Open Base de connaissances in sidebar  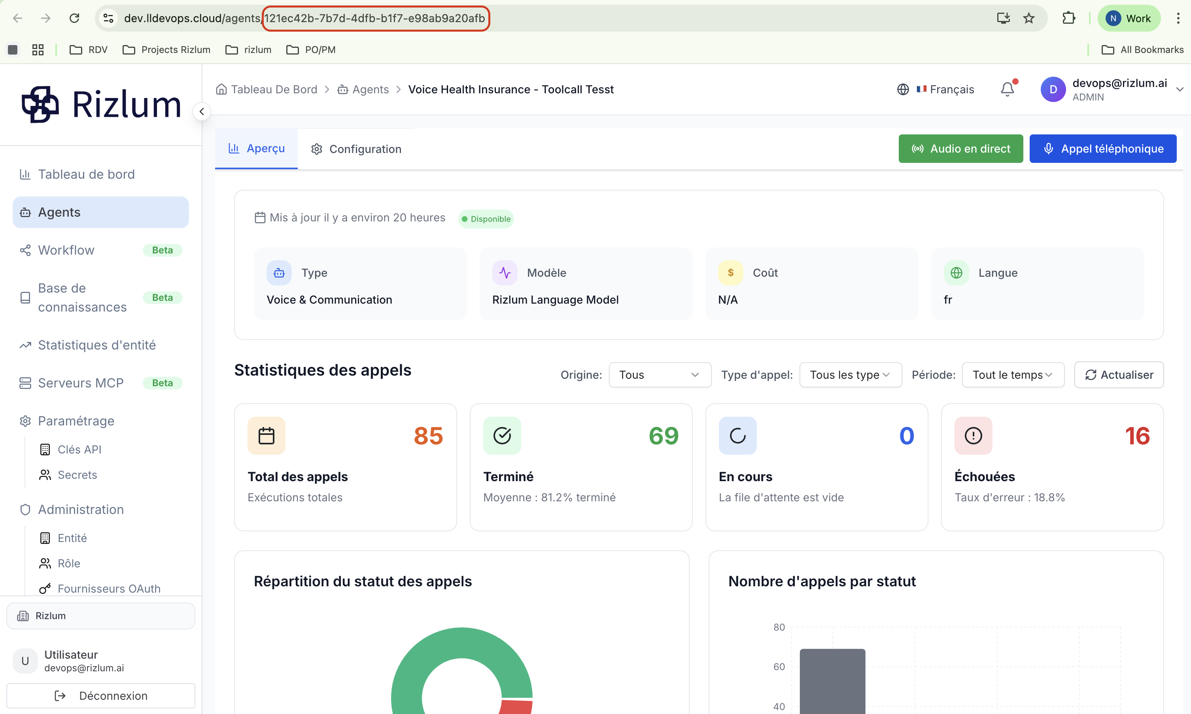coord(100,298)
